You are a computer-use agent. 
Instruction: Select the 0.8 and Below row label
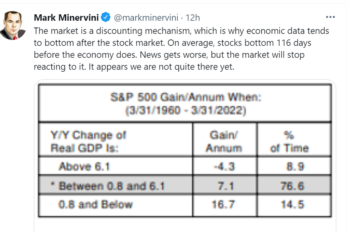click(96, 205)
